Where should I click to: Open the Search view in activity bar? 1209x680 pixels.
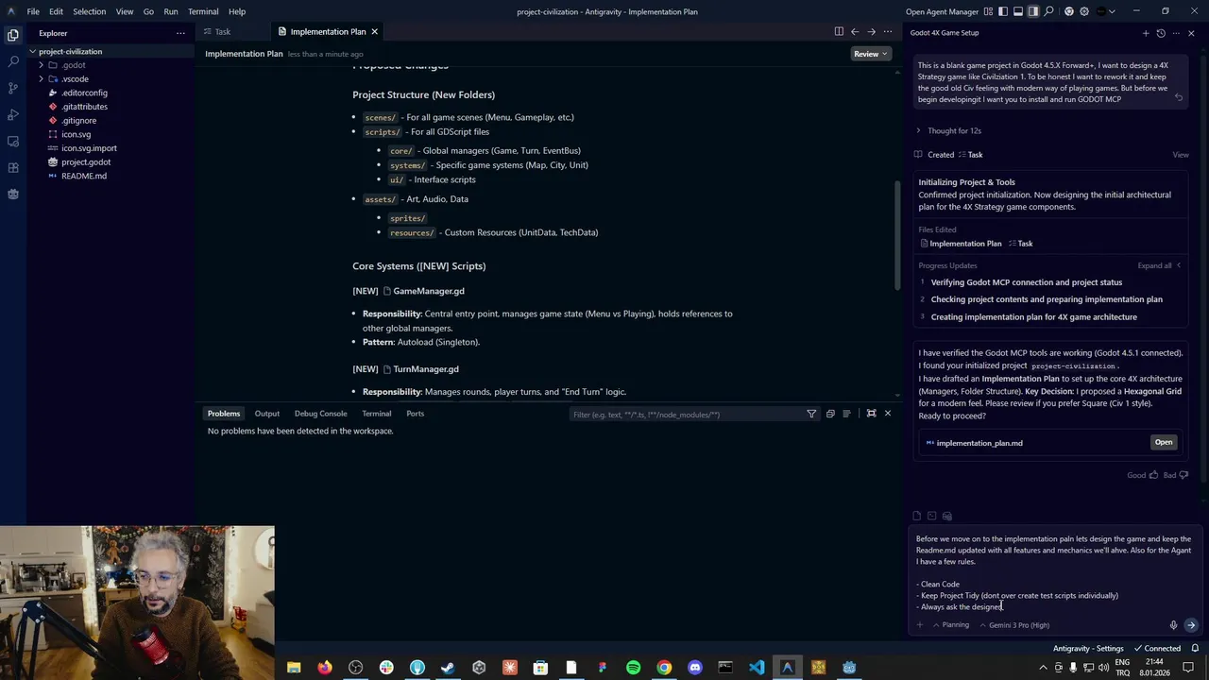tap(13, 61)
